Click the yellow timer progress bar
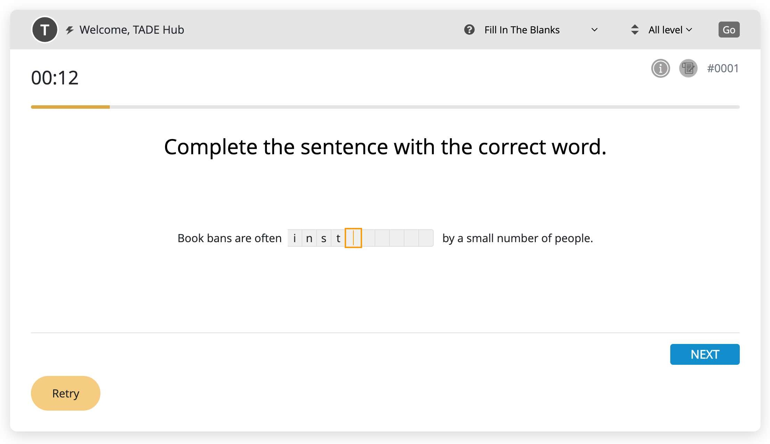Screen dimensions: 770x444 (70, 107)
